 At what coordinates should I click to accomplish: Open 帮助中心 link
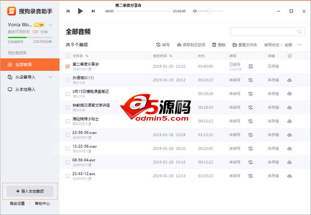pos(43,204)
